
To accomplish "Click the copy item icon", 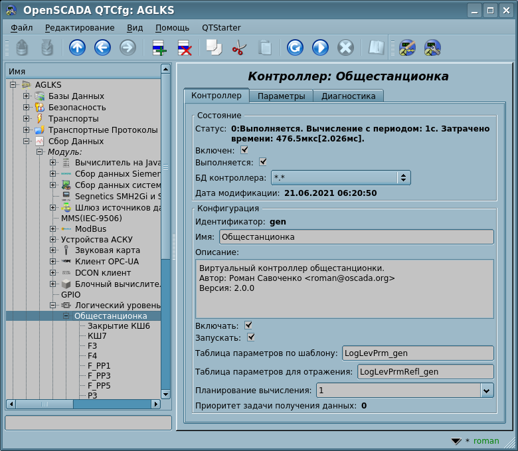I will coord(214,48).
